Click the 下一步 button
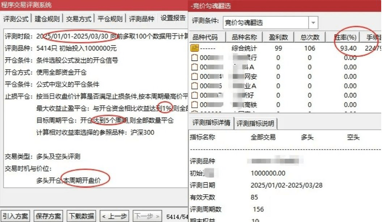The height and width of the screenshot is (222, 383). (x=147, y=216)
